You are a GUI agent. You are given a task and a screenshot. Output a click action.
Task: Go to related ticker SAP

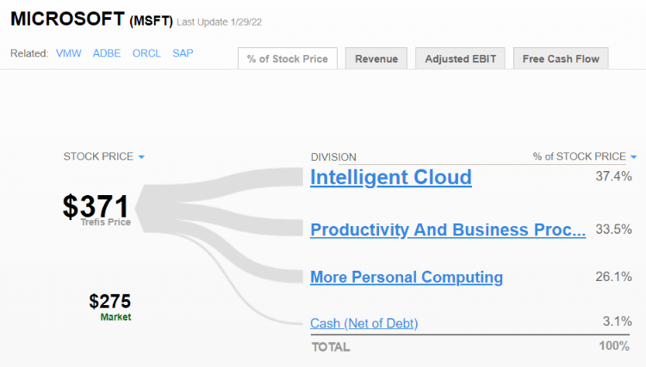[183, 53]
